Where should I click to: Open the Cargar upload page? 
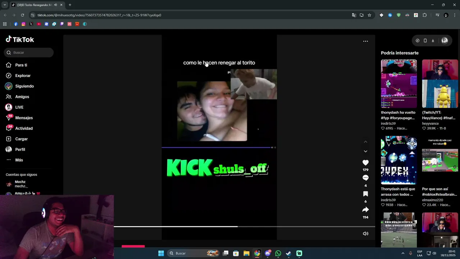coord(21,139)
